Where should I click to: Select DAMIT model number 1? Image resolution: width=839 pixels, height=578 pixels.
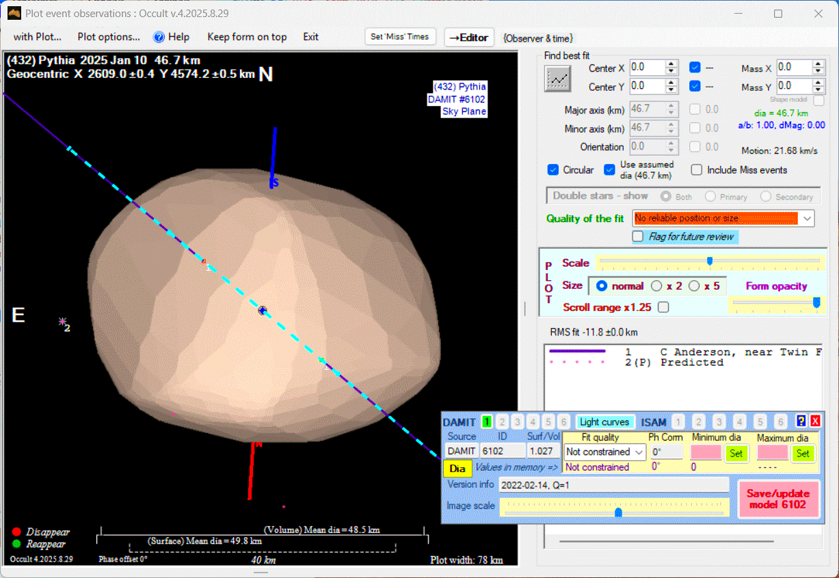tap(487, 422)
